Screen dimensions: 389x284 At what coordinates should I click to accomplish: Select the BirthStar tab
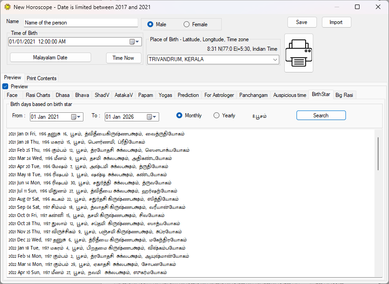tap(321, 94)
